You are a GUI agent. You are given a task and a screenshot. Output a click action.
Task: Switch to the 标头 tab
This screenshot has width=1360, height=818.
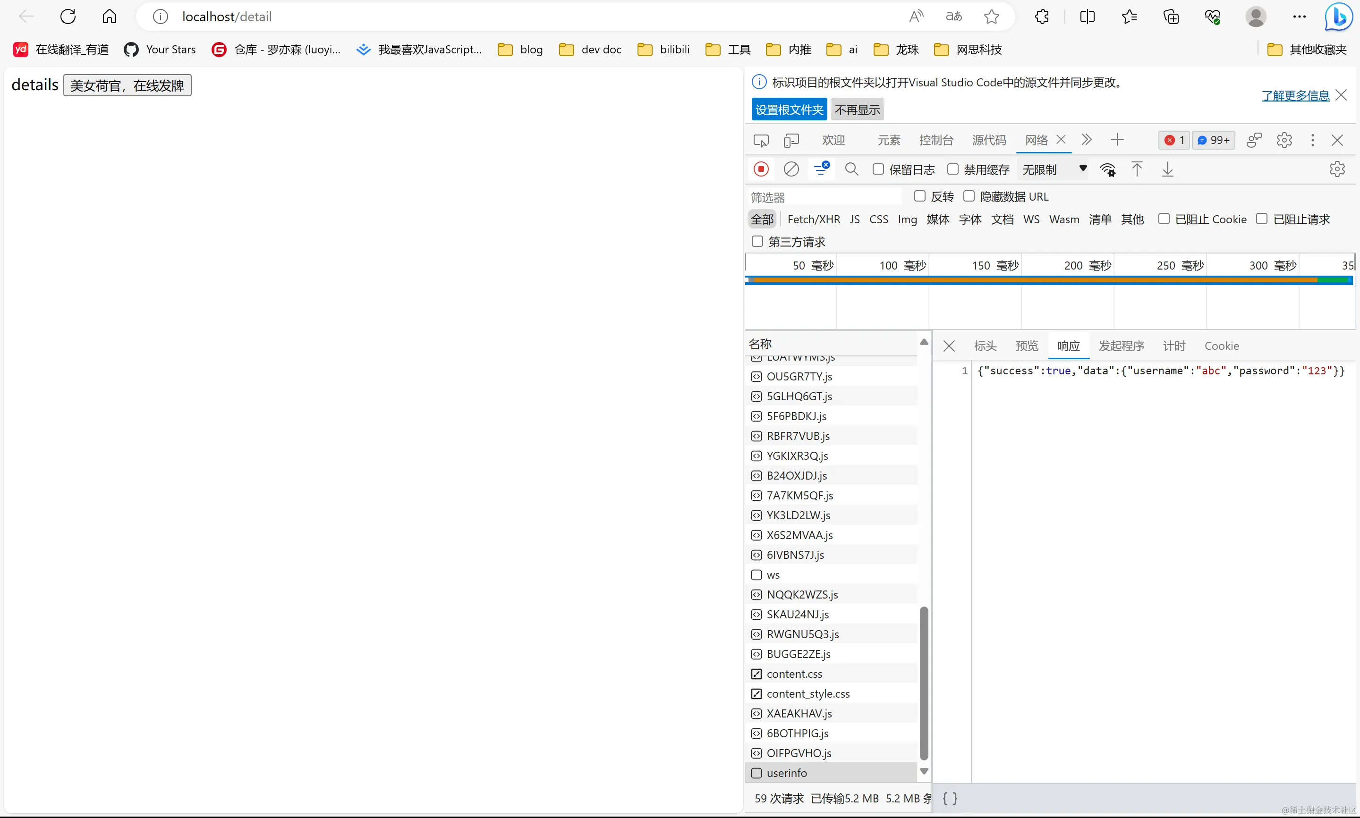(985, 346)
